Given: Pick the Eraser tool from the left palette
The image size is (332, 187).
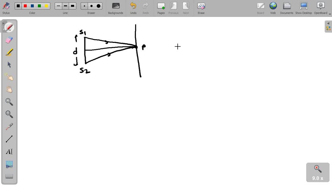Looking at the screenshot, I should 9,40.
